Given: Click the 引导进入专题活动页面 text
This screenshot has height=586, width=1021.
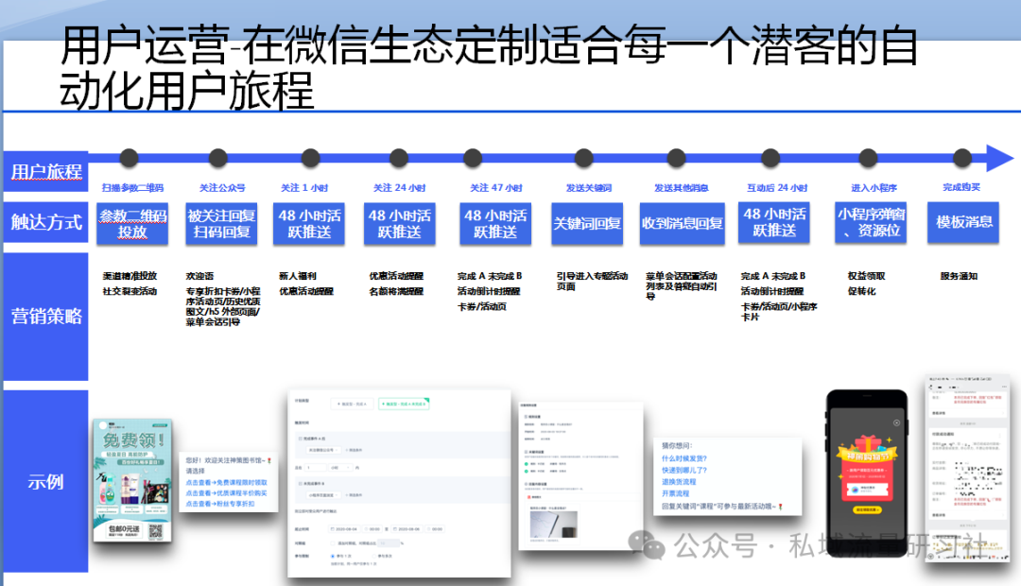Looking at the screenshot, I should (592, 281).
